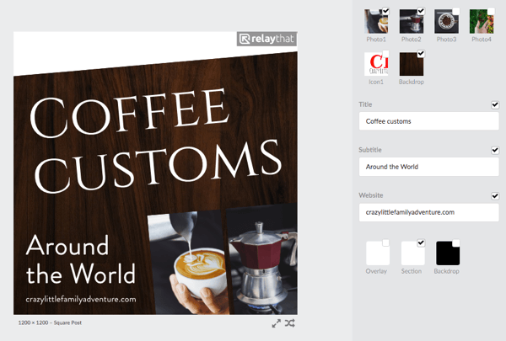The height and width of the screenshot is (341, 506).
Task: Select the Photo4 coffee berries thumbnail
Action: 482,21
